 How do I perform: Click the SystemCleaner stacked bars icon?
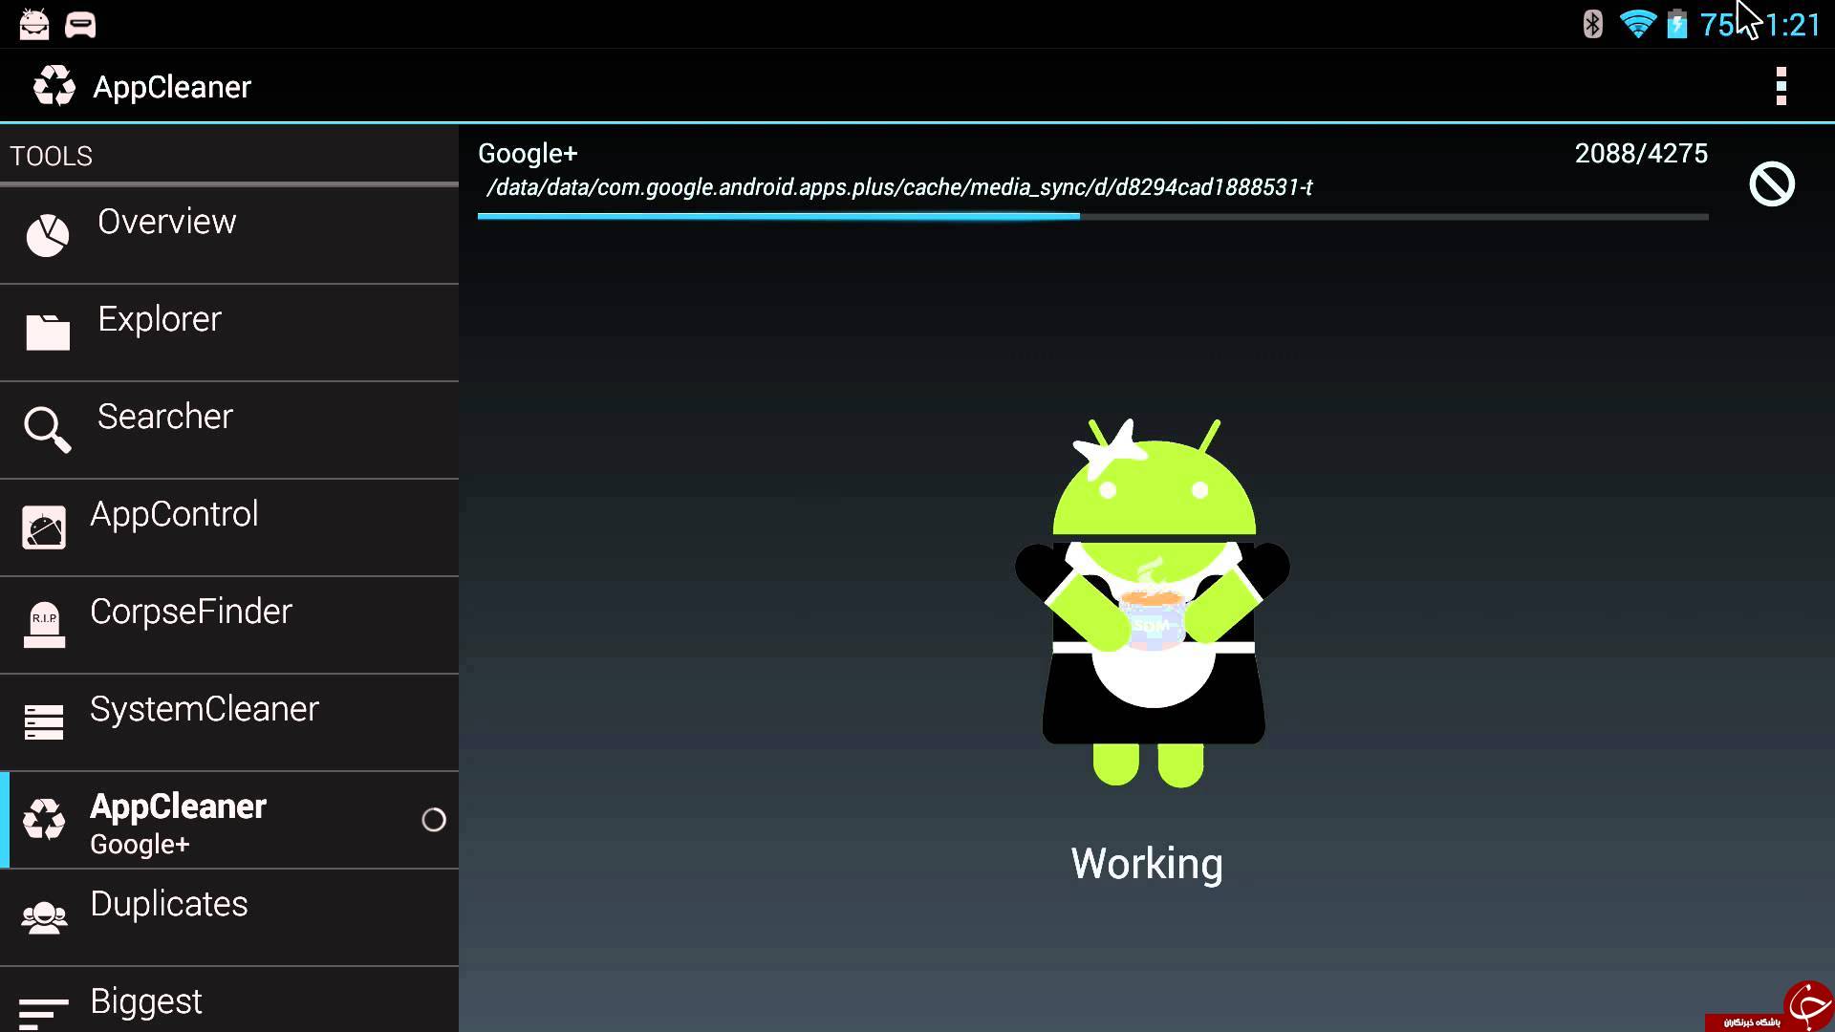coord(44,722)
